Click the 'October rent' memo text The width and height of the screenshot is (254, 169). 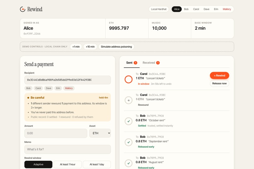tap(157, 120)
